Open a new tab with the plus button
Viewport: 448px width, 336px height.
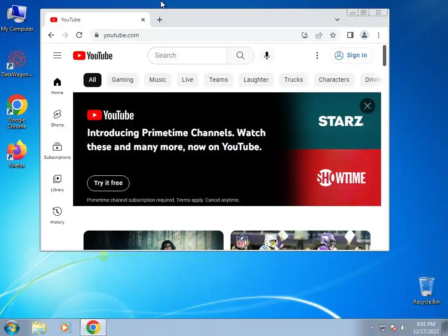pos(160,20)
